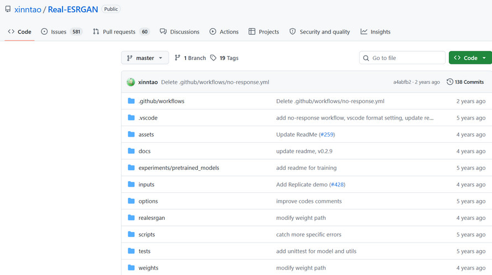Open the green Code dropdown arrow
This screenshot has width=492, height=275.
point(484,58)
